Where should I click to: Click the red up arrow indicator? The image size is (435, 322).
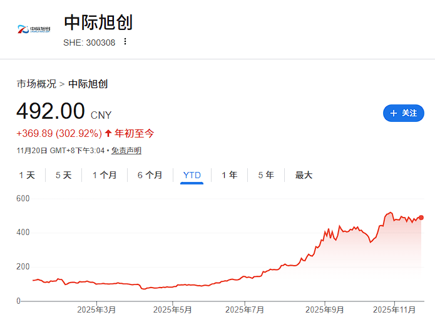point(108,133)
